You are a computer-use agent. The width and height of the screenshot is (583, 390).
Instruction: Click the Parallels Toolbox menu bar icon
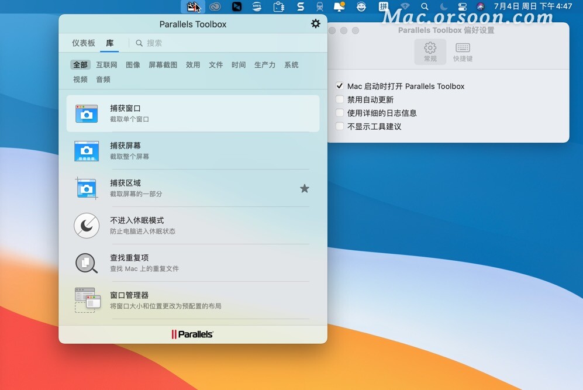pos(191,7)
